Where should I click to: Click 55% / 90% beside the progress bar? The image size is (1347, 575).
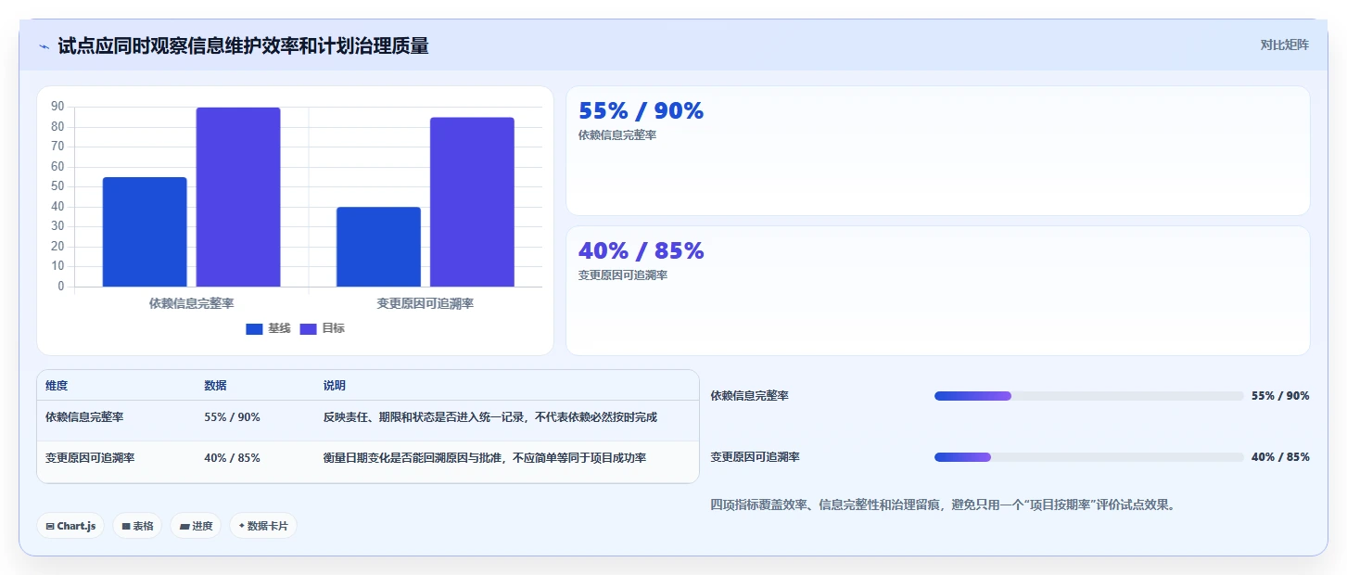pos(1280,396)
